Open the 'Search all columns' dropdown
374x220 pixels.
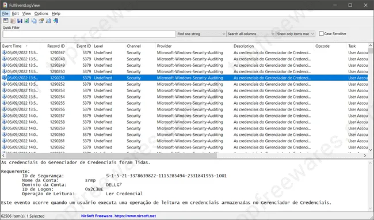click(x=251, y=34)
